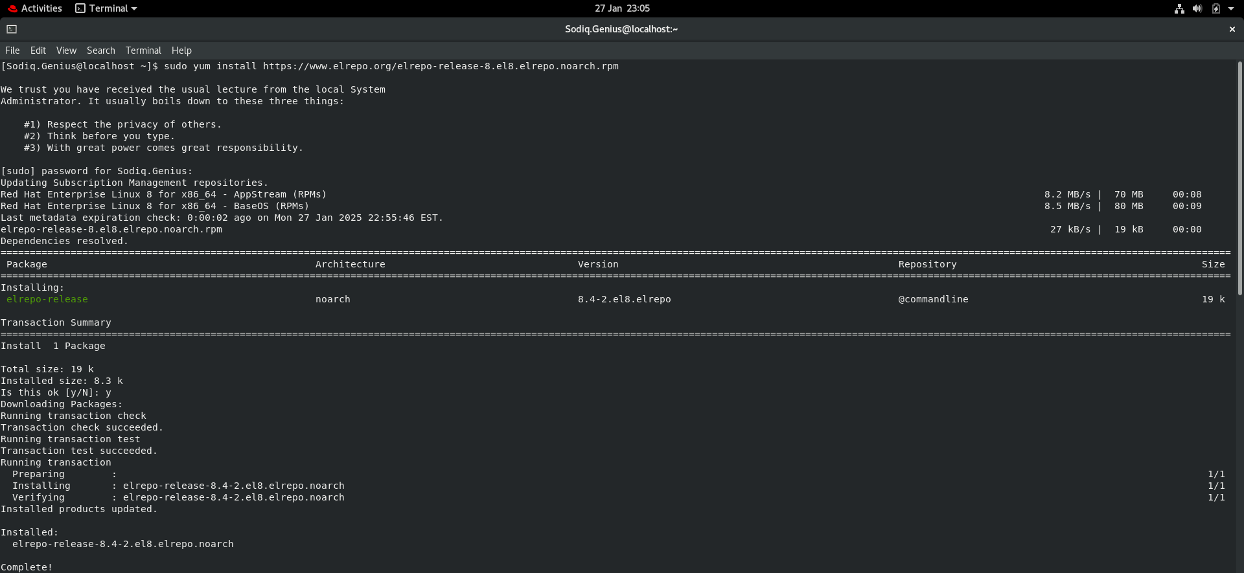Click the volume speaker icon
The width and height of the screenshot is (1244, 573).
[x=1197, y=8]
